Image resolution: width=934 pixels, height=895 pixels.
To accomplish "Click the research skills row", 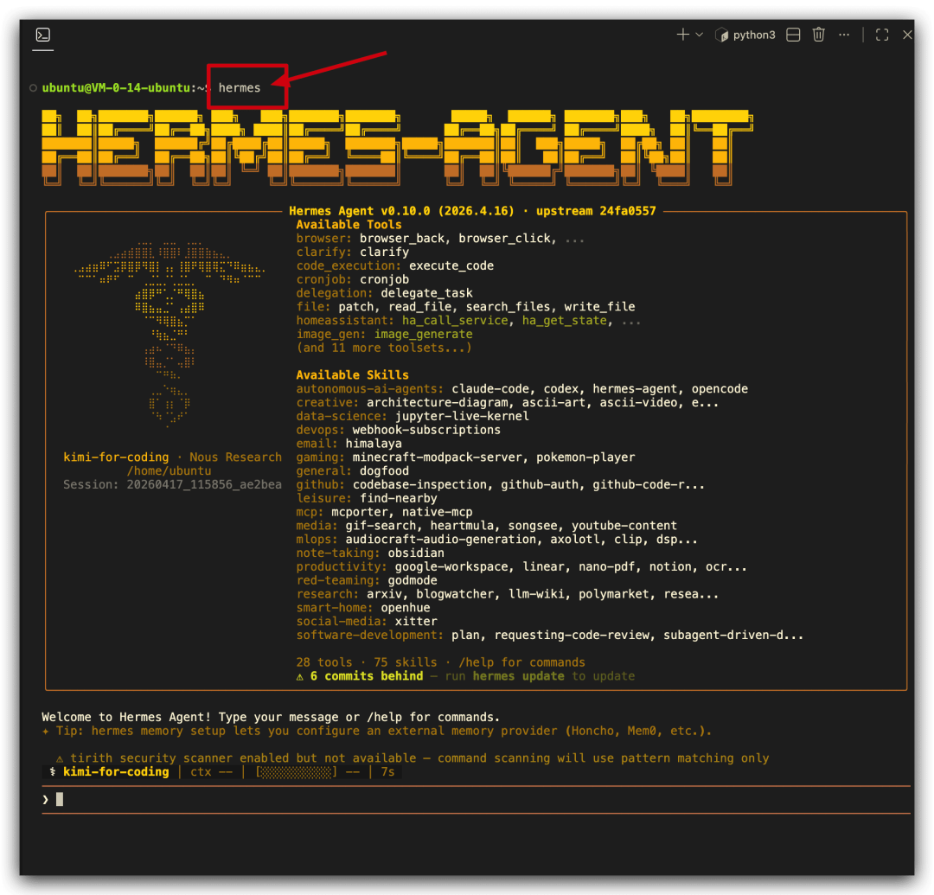I will pos(508,594).
